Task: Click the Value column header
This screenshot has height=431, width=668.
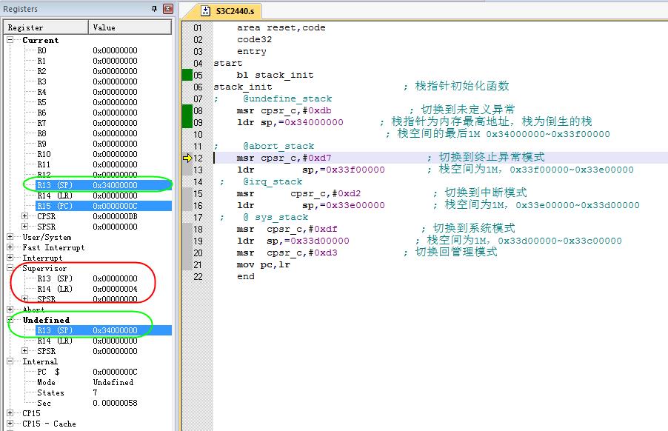Action: pos(130,27)
